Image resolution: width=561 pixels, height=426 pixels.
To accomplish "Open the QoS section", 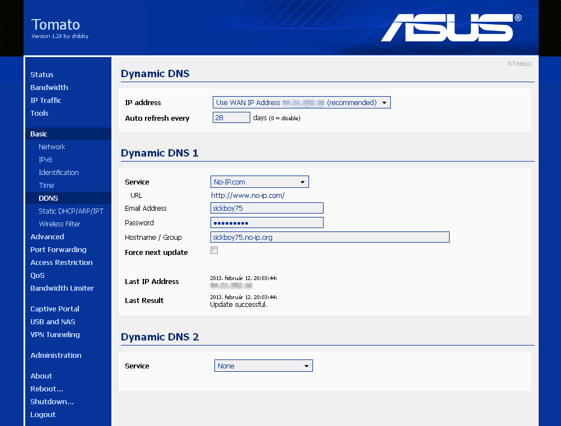I will click(x=38, y=276).
